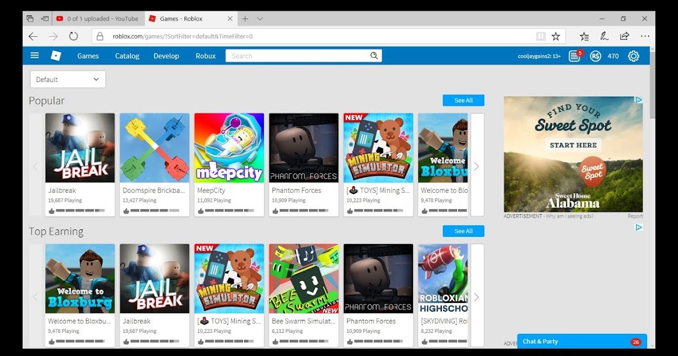Open the notifications feed icon
This screenshot has height=356, width=678.
click(x=575, y=56)
